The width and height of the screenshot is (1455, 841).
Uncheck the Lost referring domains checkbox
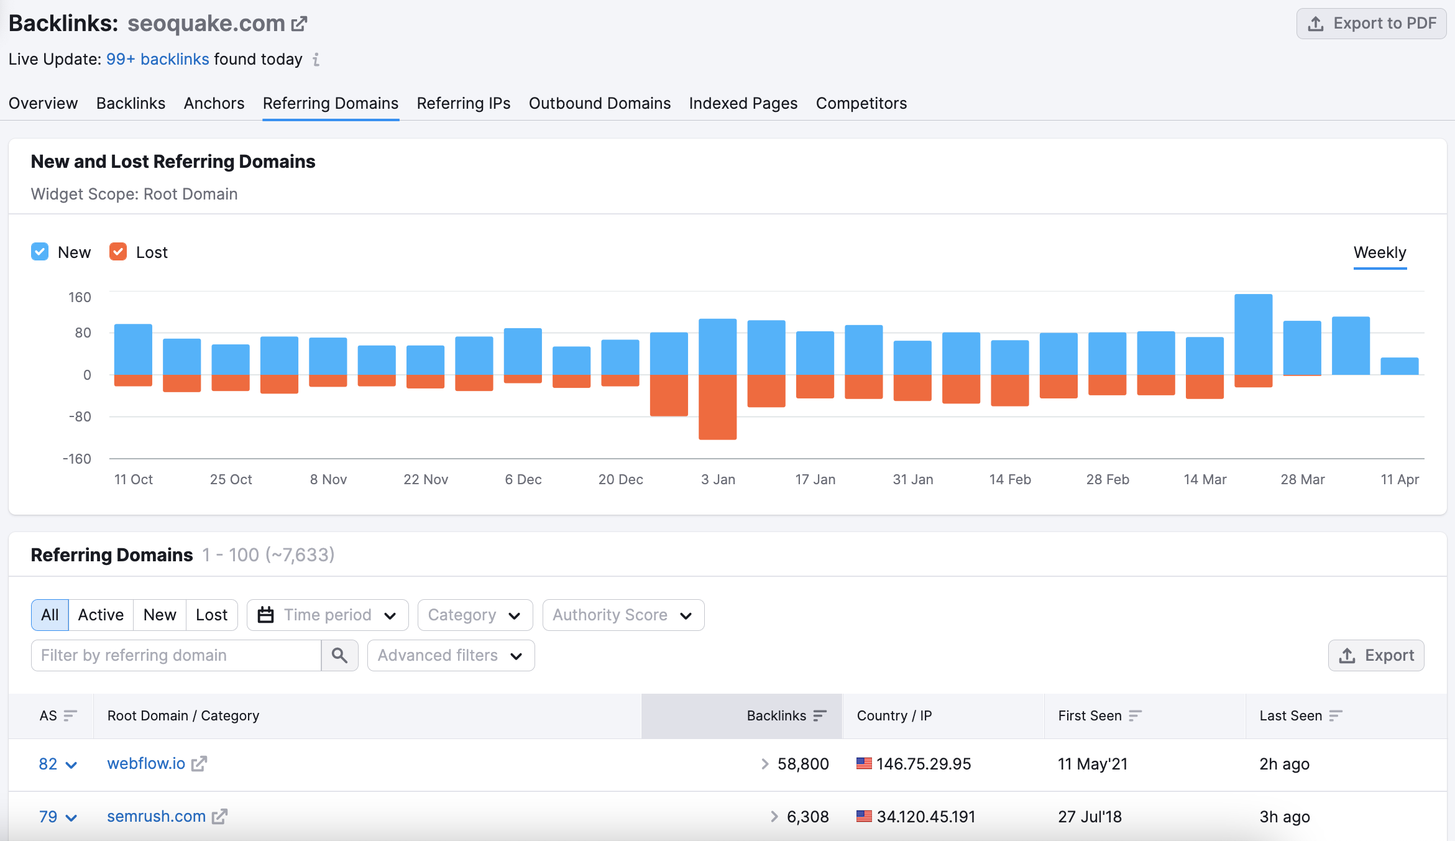point(118,251)
